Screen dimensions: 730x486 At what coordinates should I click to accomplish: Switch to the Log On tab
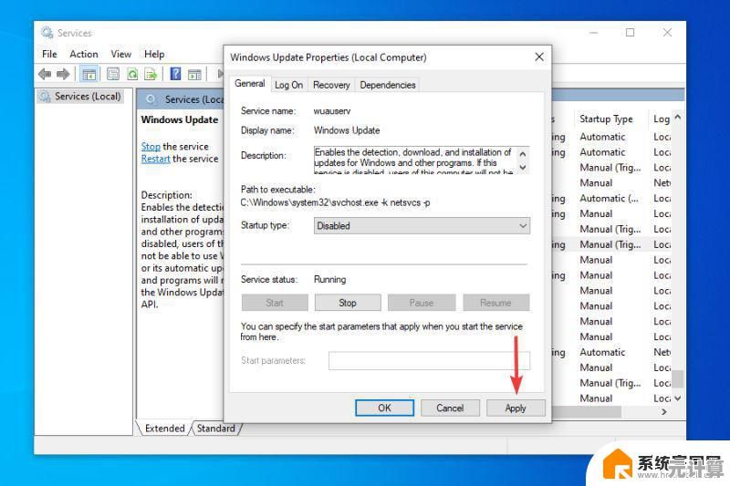coord(288,85)
